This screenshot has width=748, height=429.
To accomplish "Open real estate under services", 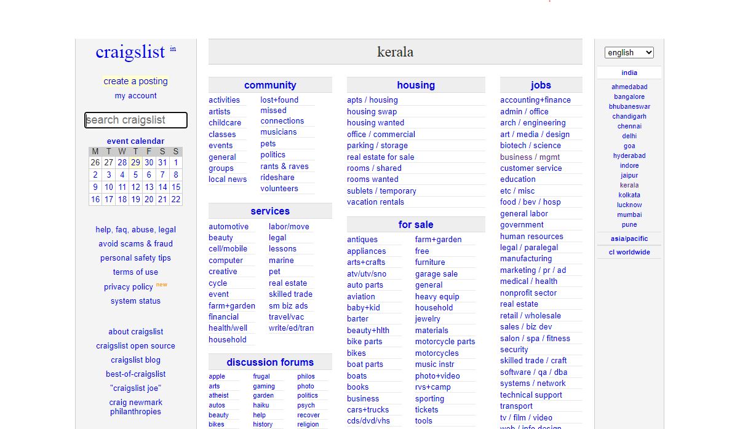I will pos(288,283).
